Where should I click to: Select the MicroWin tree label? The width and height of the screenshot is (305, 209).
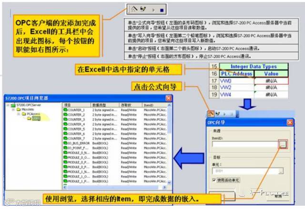(x=28, y=109)
